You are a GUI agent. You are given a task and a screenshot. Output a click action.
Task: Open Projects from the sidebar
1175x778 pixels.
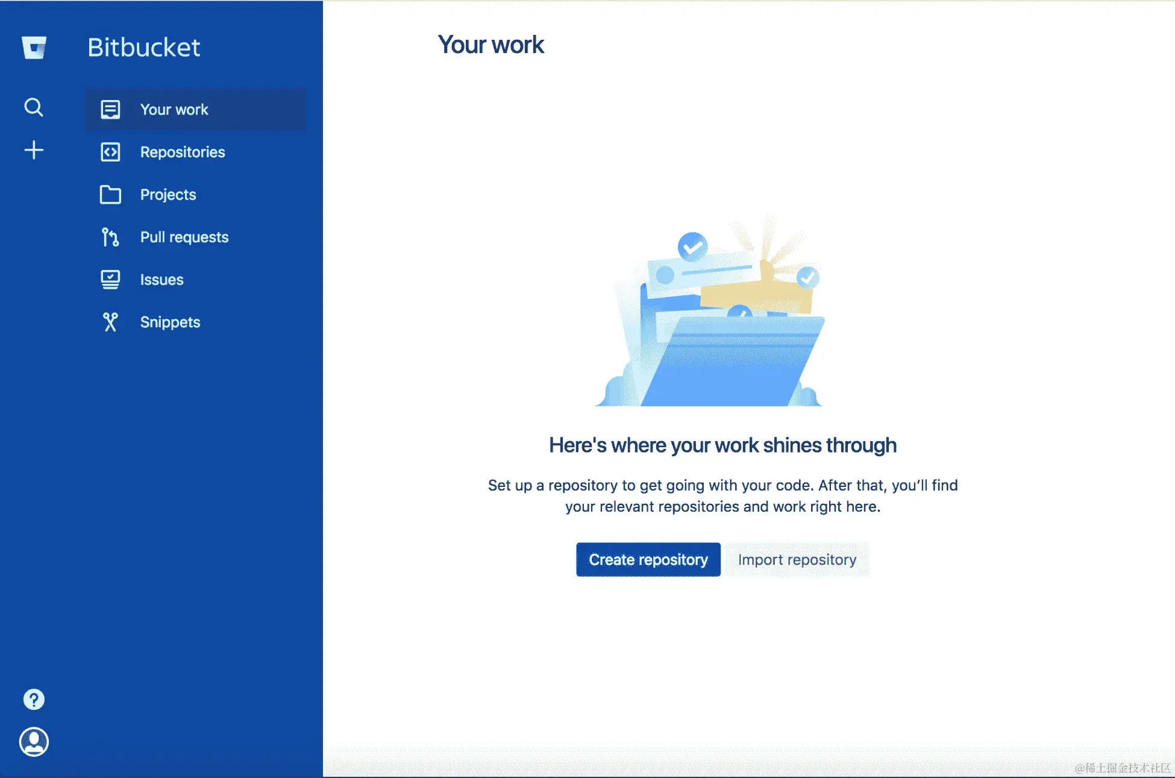pos(168,195)
